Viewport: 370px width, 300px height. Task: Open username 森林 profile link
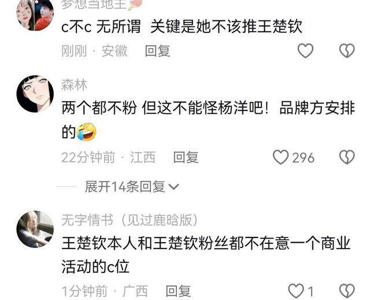74,84
